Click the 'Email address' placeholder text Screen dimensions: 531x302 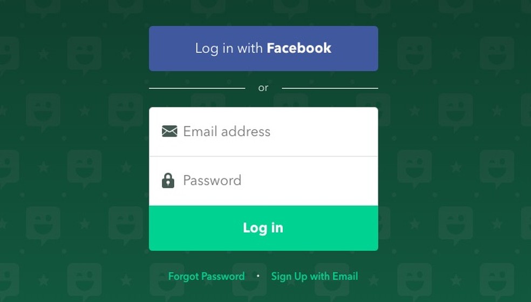227,131
